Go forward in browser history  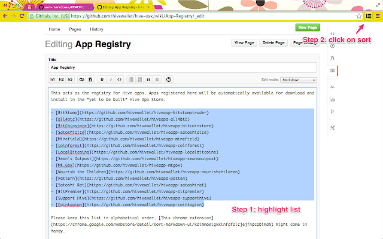pos(13,16)
